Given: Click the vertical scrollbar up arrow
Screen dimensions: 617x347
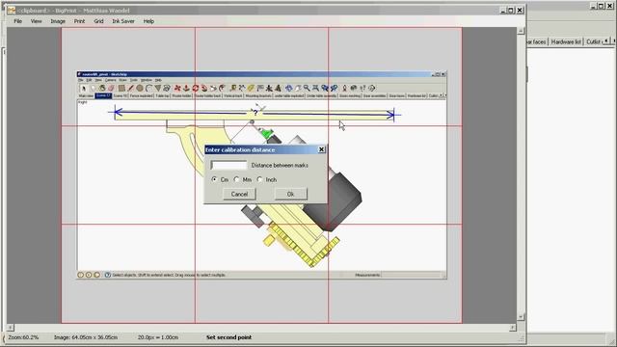Looking at the screenshot, I should (x=521, y=31).
